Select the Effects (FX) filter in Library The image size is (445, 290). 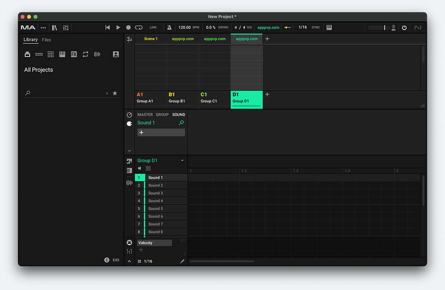(x=74, y=54)
